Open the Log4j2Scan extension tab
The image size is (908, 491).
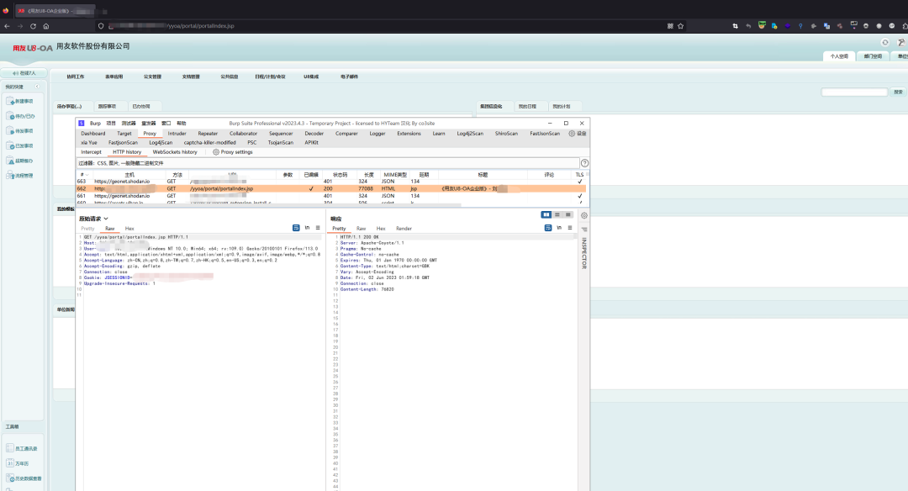[470, 134]
